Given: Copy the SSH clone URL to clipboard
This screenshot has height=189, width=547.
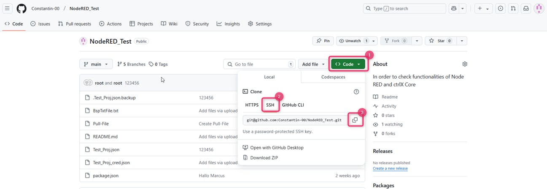Looking at the screenshot, I should [355, 120].
